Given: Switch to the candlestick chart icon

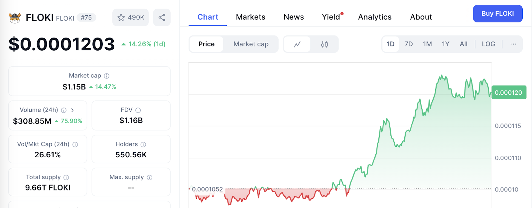Looking at the screenshot, I should click(x=325, y=44).
